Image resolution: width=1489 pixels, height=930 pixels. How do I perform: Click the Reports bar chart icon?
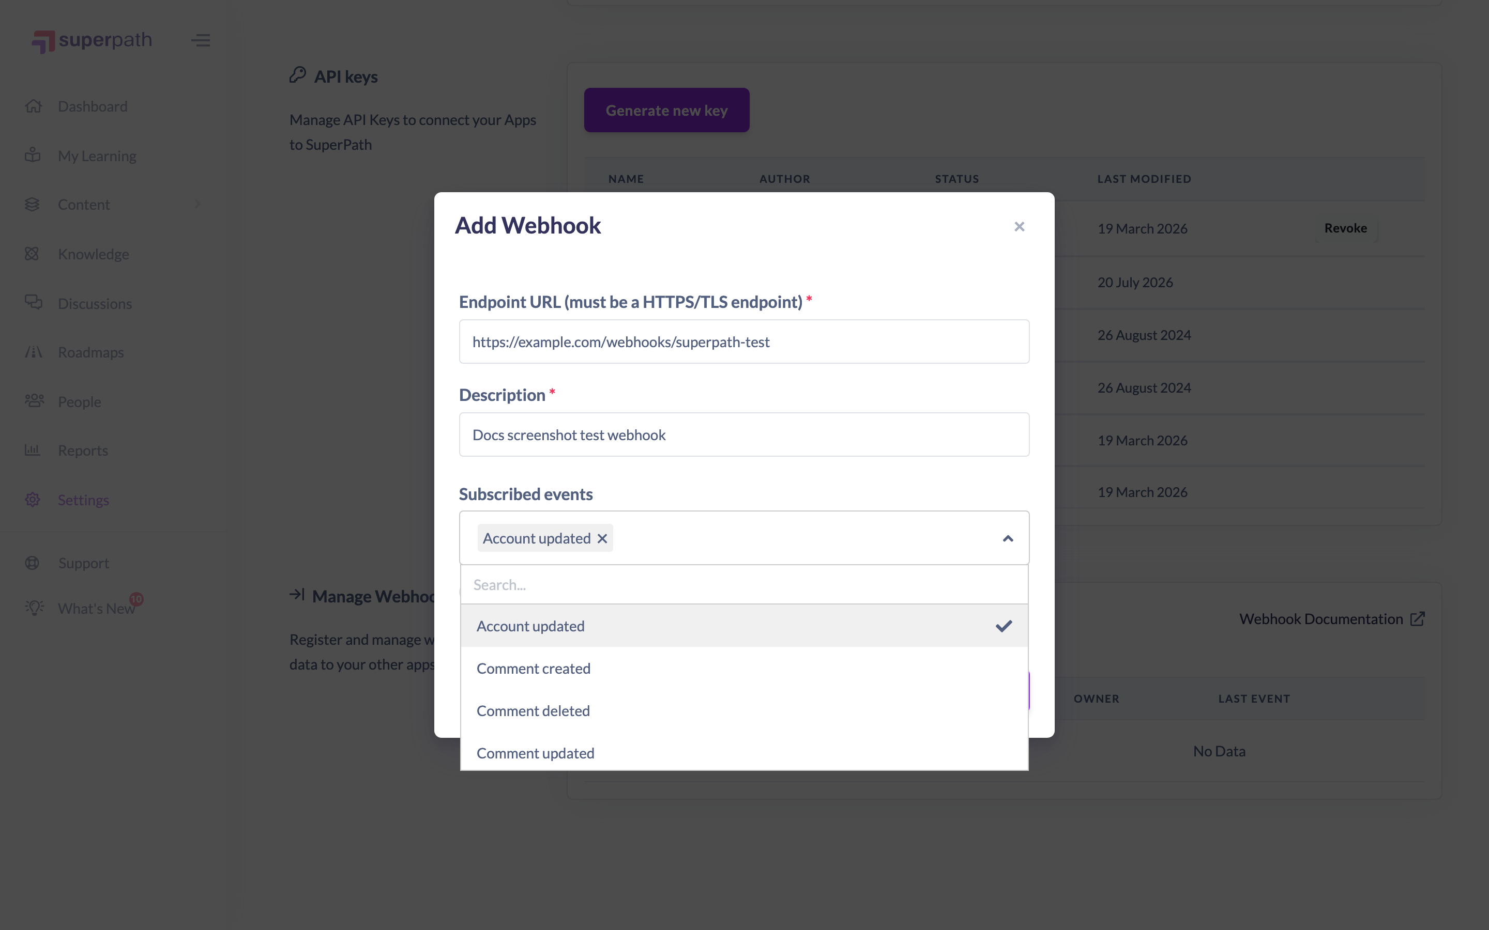coord(32,450)
